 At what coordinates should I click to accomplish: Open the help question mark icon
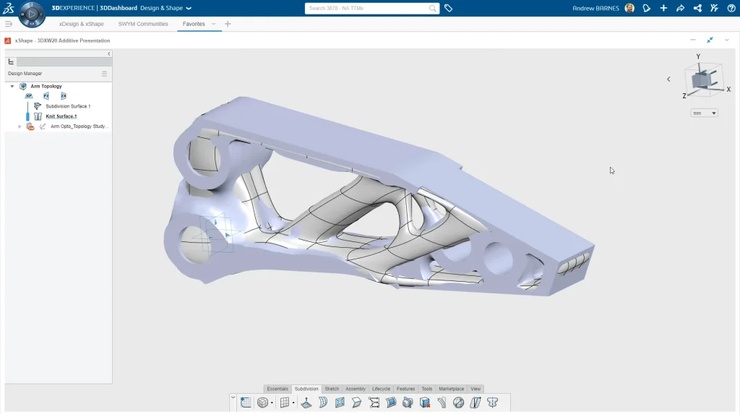[x=731, y=9]
